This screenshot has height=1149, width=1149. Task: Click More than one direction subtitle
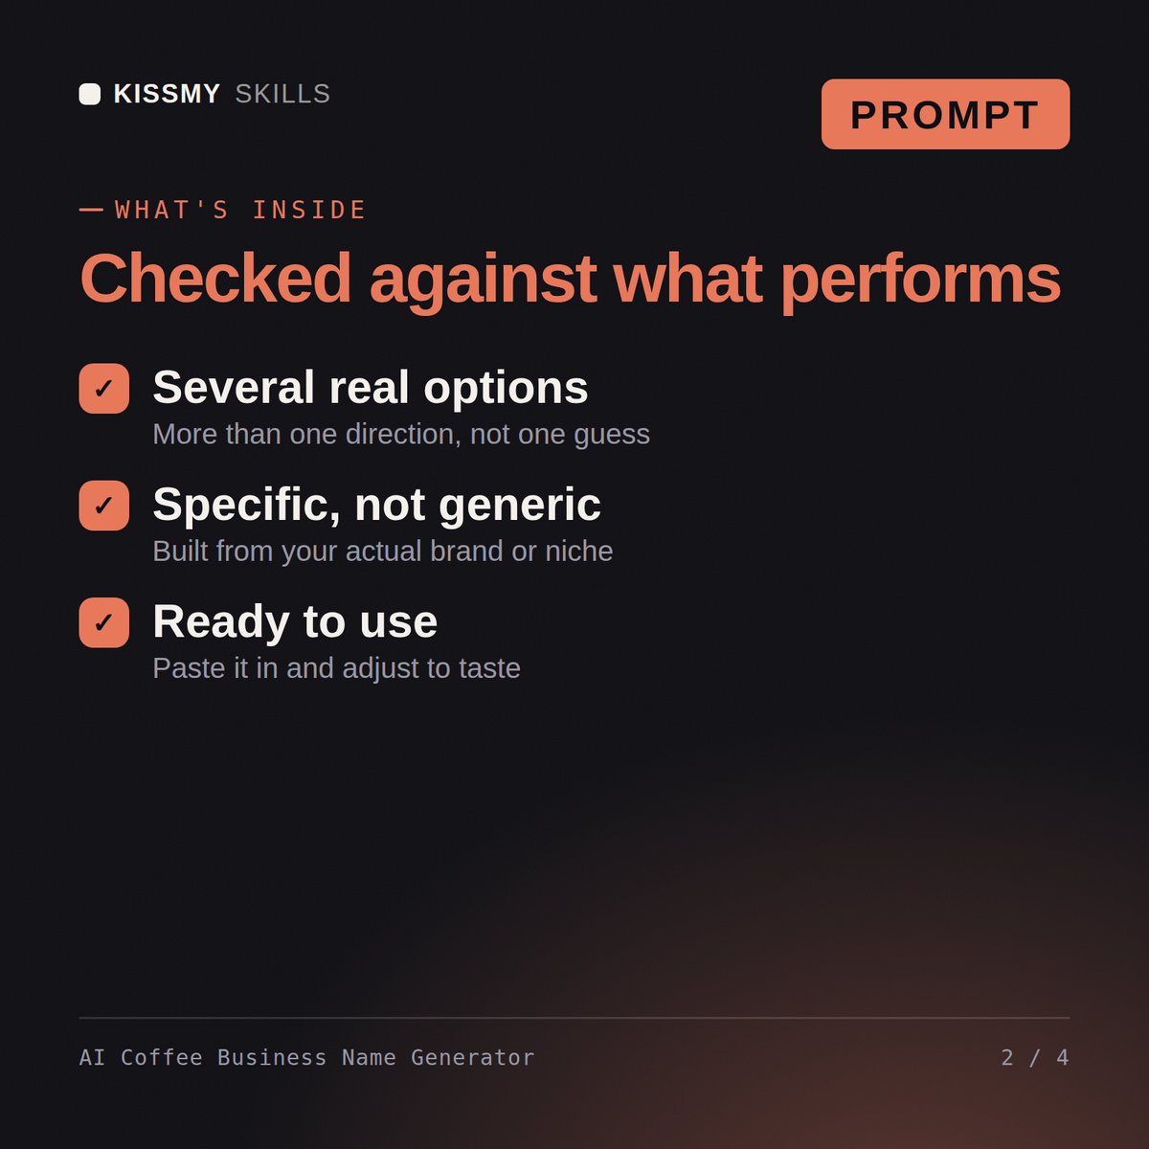point(401,434)
